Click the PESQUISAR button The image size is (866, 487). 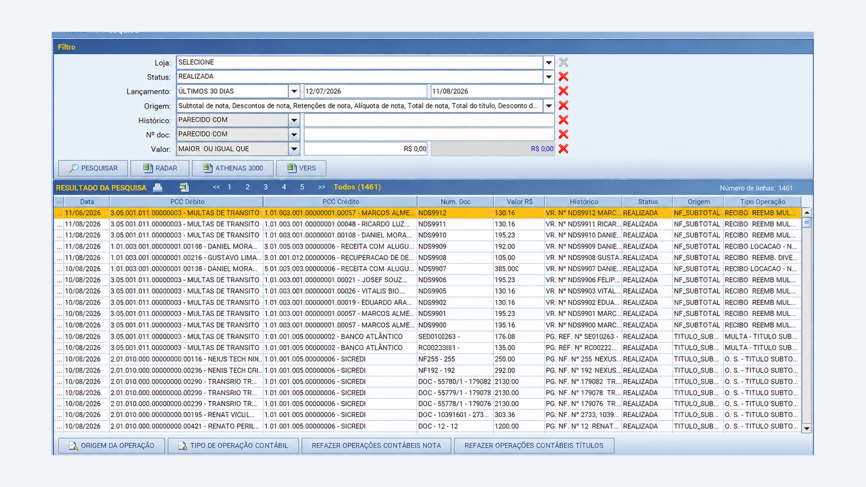[x=93, y=168]
